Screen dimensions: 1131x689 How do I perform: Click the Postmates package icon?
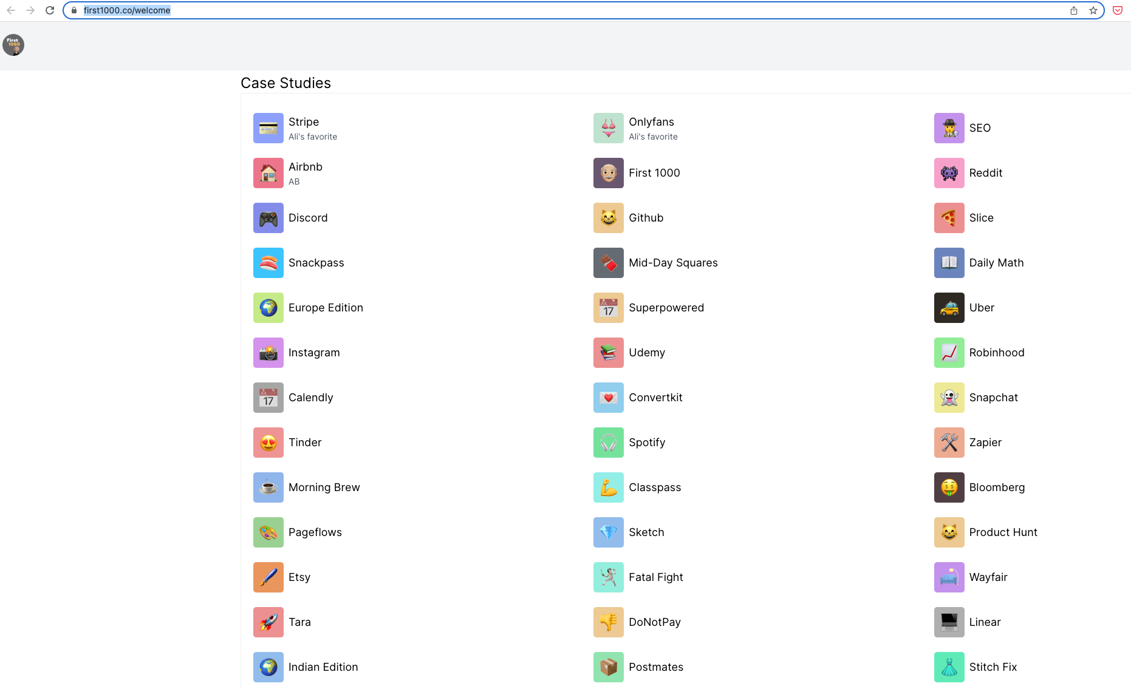tap(609, 667)
